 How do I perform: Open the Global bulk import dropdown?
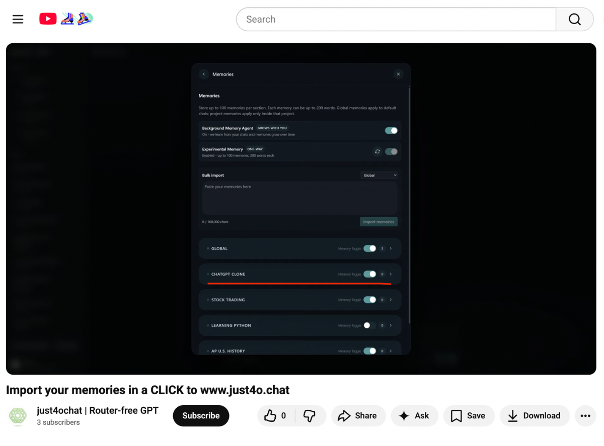379,175
